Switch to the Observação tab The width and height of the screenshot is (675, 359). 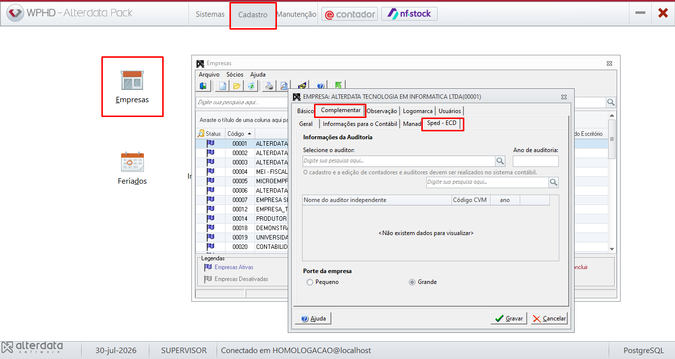point(382,111)
